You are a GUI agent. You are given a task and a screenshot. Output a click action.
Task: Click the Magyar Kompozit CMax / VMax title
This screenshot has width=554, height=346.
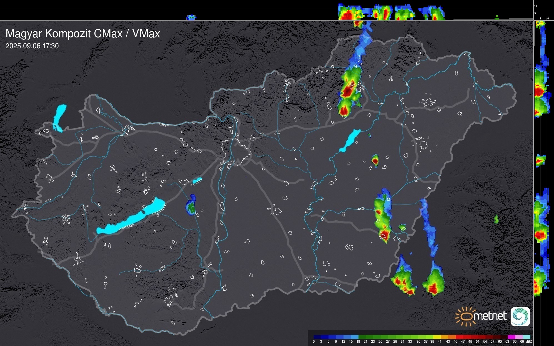pos(83,34)
